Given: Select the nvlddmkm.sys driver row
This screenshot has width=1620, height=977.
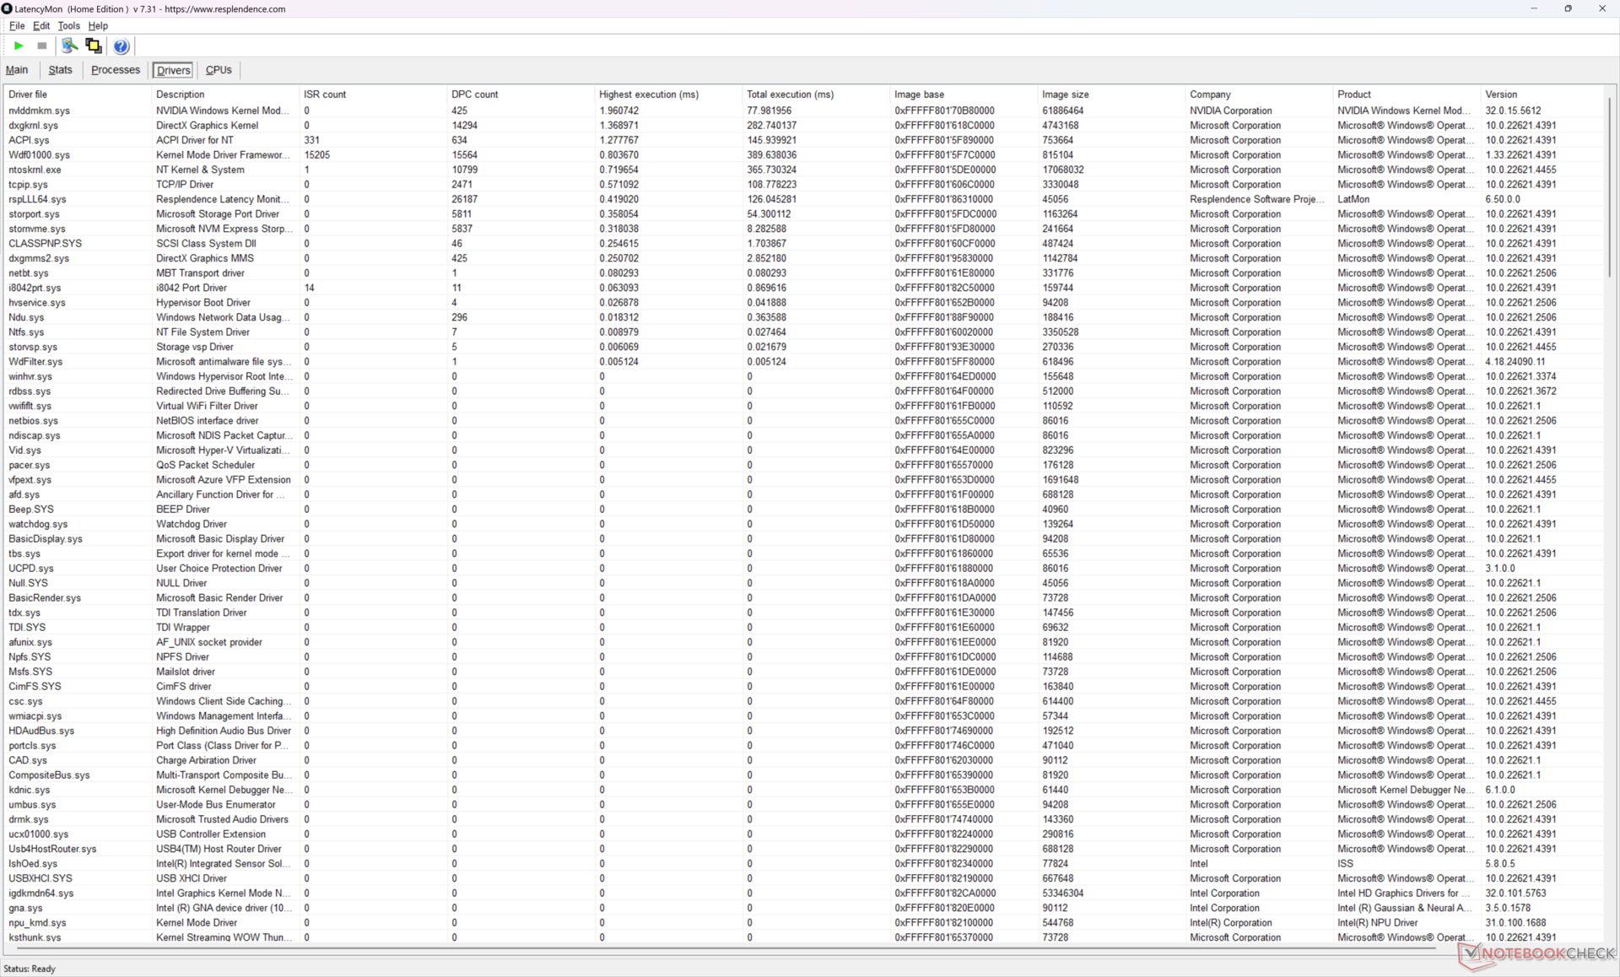Looking at the screenshot, I should point(40,111).
